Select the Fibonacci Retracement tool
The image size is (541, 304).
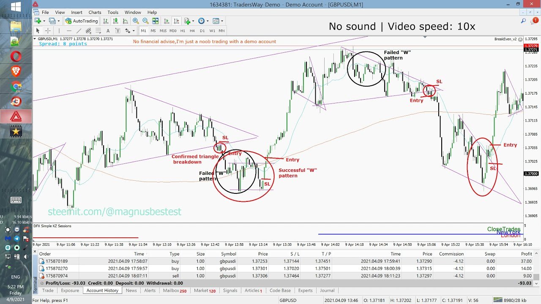click(98, 31)
